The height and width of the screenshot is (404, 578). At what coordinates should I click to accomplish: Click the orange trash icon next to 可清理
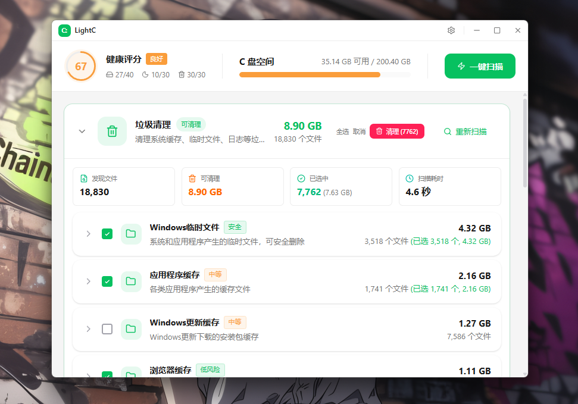tap(192, 178)
